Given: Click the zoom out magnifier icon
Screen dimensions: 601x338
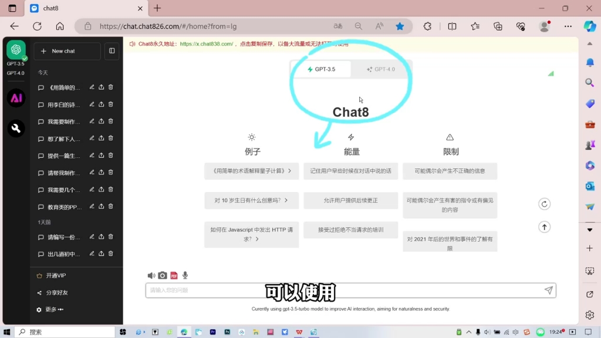Looking at the screenshot, I should point(359,26).
